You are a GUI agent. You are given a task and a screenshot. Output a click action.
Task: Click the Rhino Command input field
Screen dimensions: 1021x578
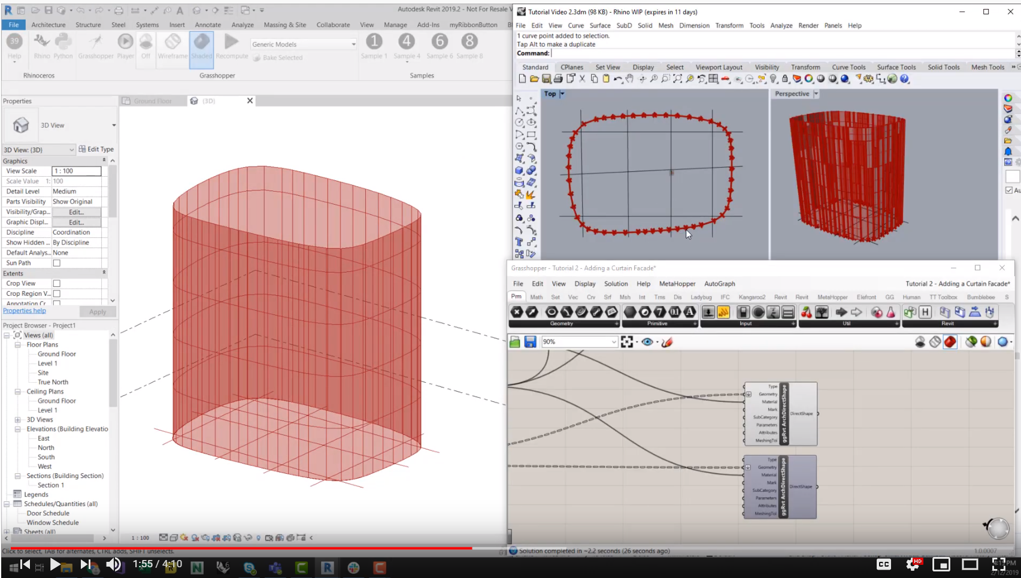click(781, 53)
